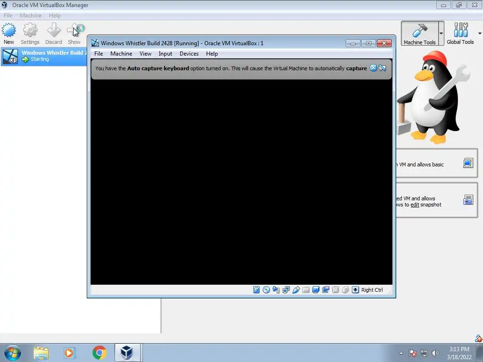483x362 pixels.
Task: Open Input menu in VM window
Action: click(x=166, y=54)
